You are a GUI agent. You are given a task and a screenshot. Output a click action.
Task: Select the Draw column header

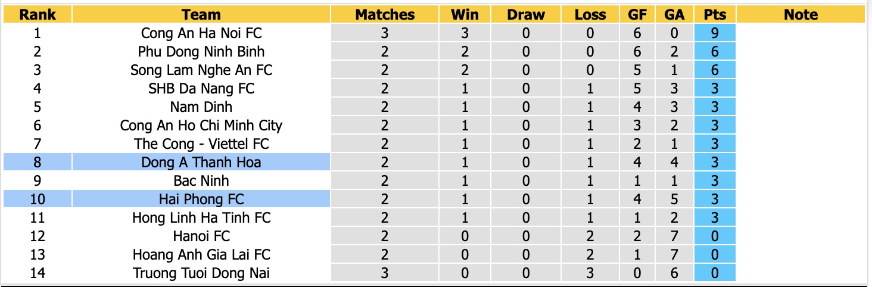(526, 14)
